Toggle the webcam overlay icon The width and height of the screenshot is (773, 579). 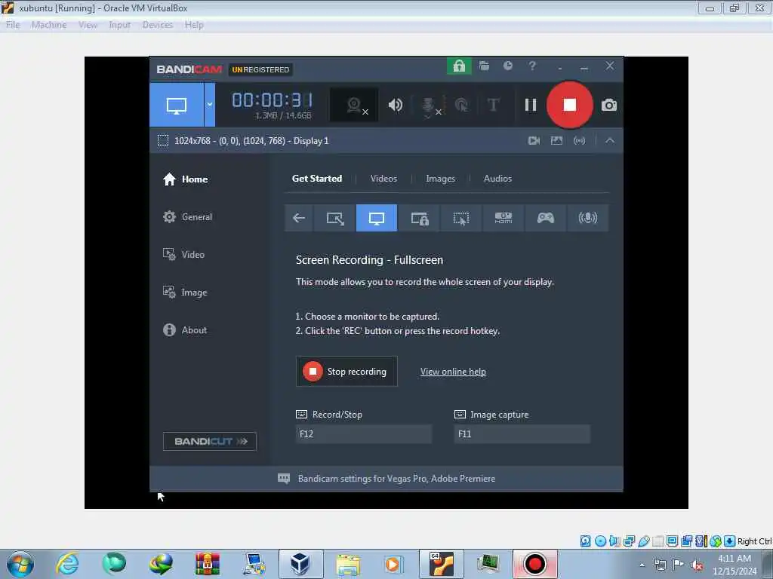(355, 105)
